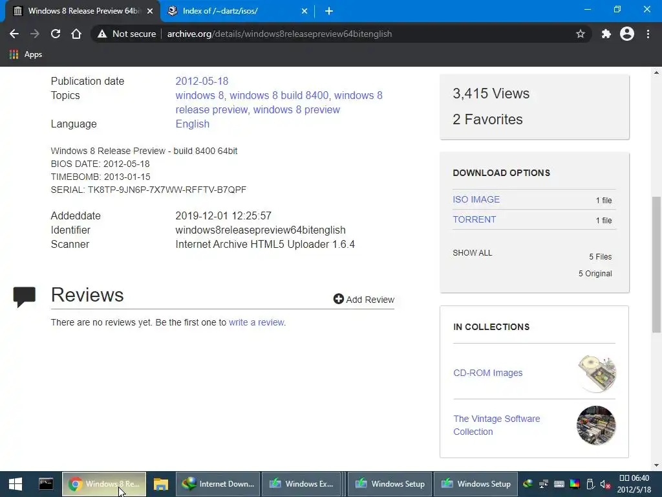662x497 pixels.
Task: Click the identifier 'windows8releasepreview64bitenglish' text
Action: coord(261,230)
